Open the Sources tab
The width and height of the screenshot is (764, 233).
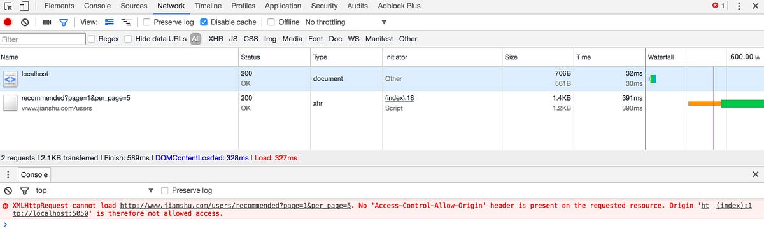(x=134, y=6)
